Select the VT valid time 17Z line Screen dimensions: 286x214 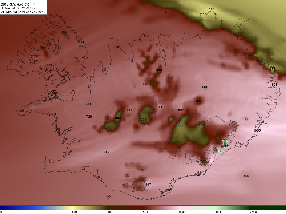[x=22, y=12]
